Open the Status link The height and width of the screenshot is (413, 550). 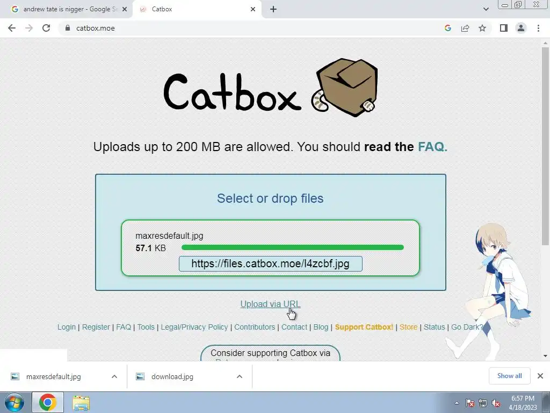click(x=434, y=327)
